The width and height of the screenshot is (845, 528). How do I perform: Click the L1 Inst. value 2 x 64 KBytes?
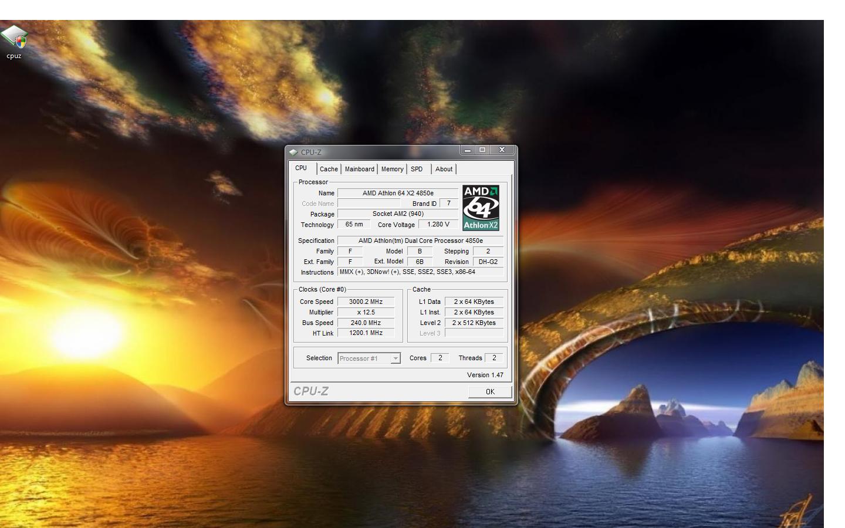474,312
